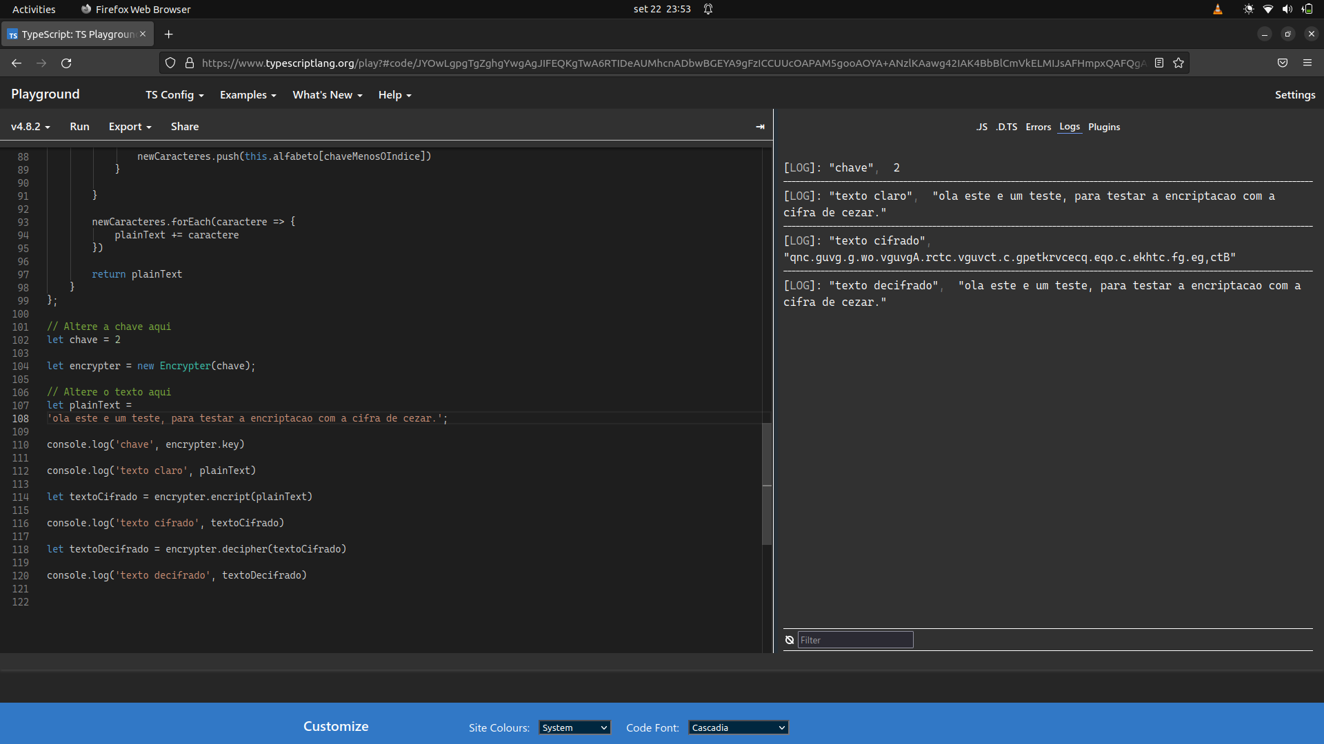Open a new browser tab
Image resolution: width=1324 pixels, height=744 pixels.
pyautogui.click(x=169, y=34)
